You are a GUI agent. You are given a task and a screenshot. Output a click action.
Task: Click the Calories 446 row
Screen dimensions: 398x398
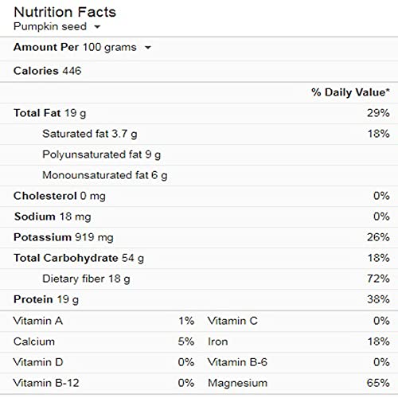(199, 71)
